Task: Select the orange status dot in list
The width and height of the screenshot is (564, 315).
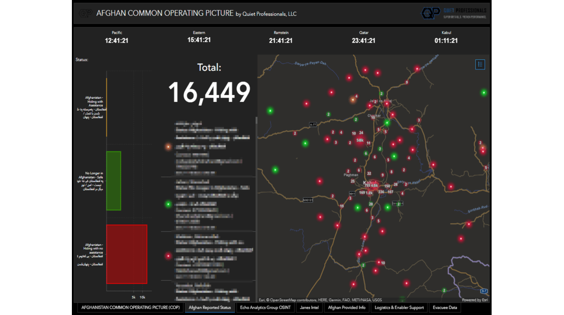Action: click(168, 146)
